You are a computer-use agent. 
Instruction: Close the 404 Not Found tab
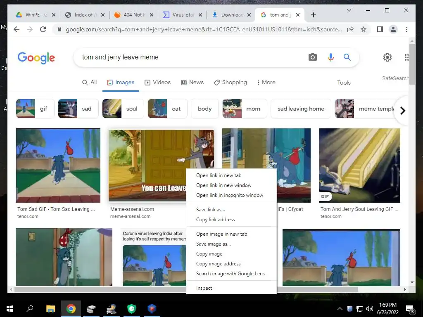[151, 15]
